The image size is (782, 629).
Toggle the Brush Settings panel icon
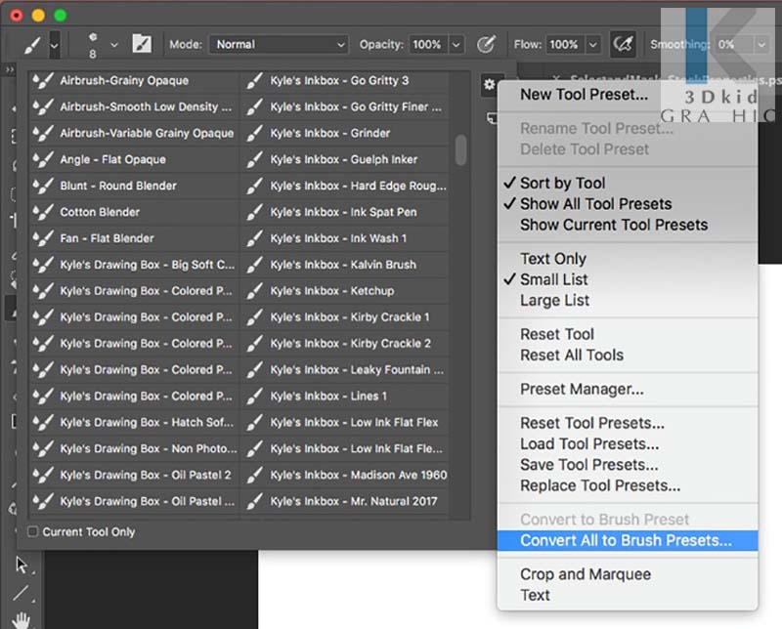coord(142,44)
